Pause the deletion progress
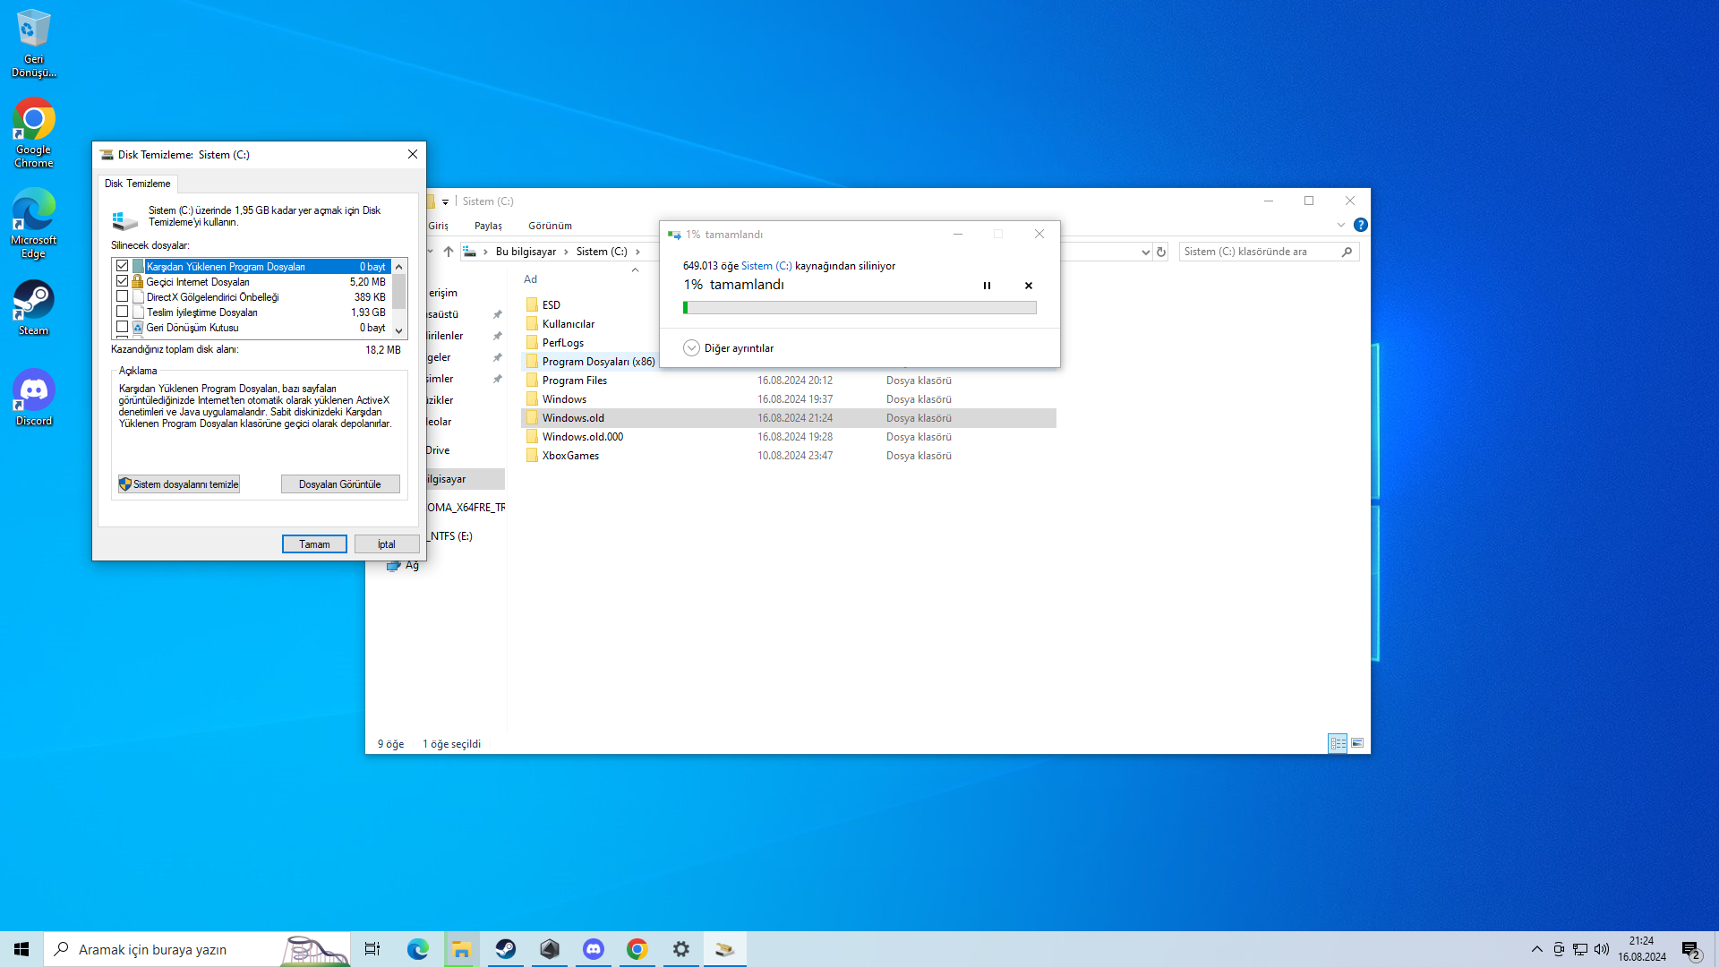 tap(987, 286)
